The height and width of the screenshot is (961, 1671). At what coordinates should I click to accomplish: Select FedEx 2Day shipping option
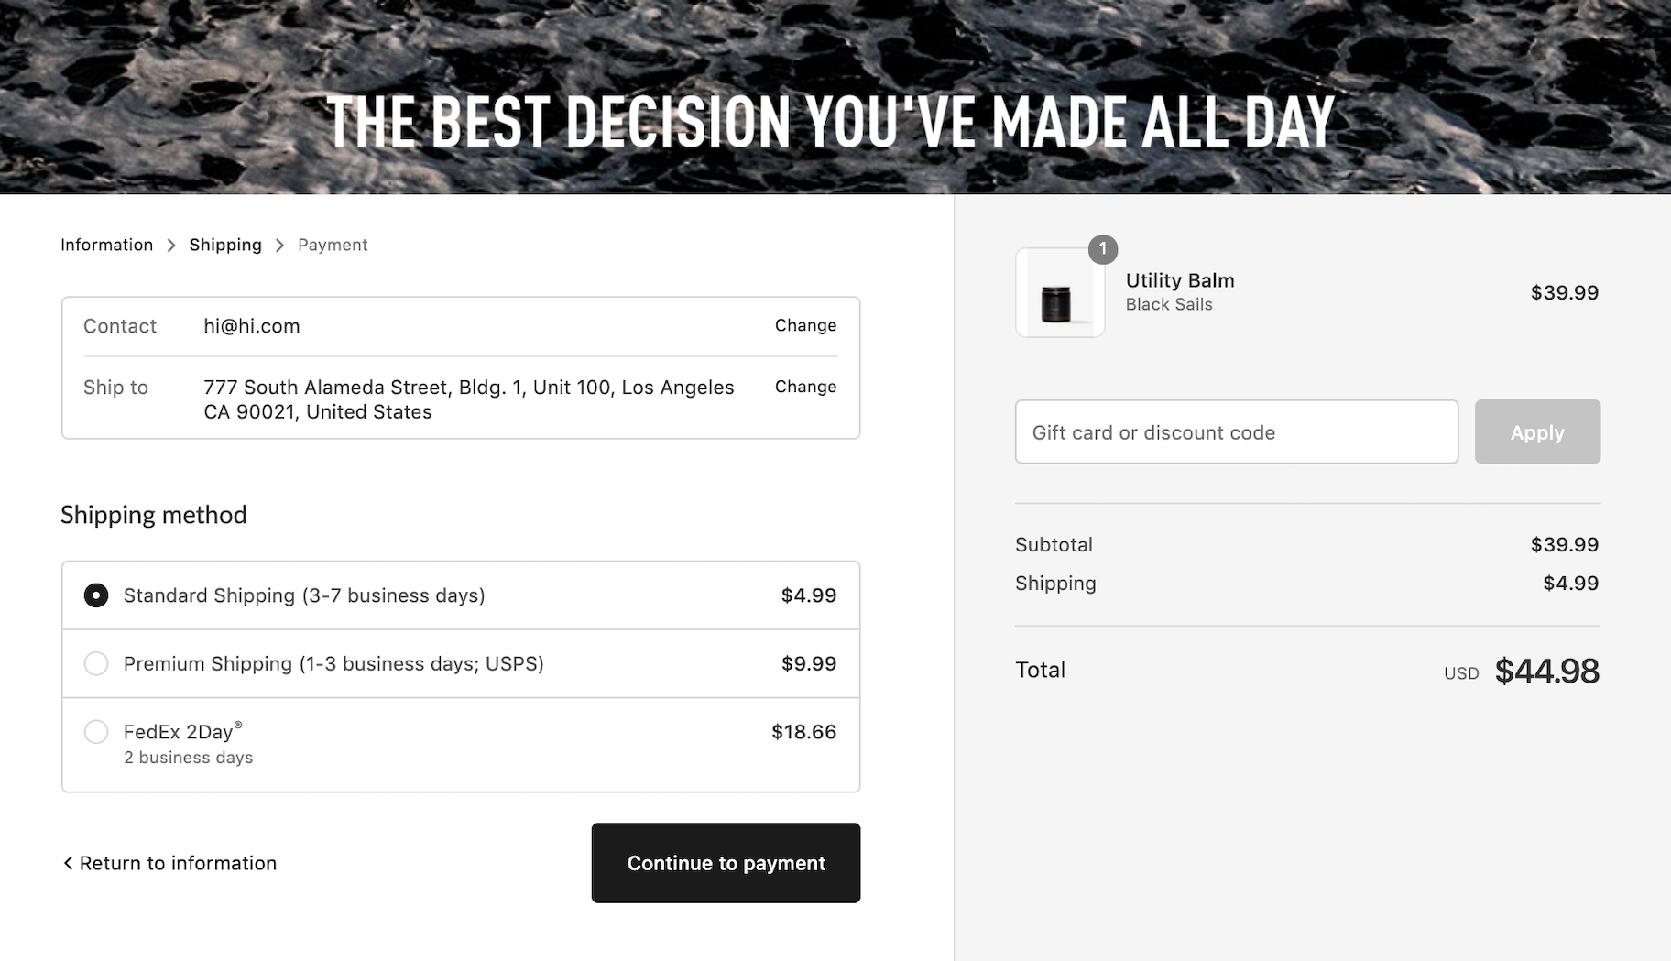(x=96, y=732)
